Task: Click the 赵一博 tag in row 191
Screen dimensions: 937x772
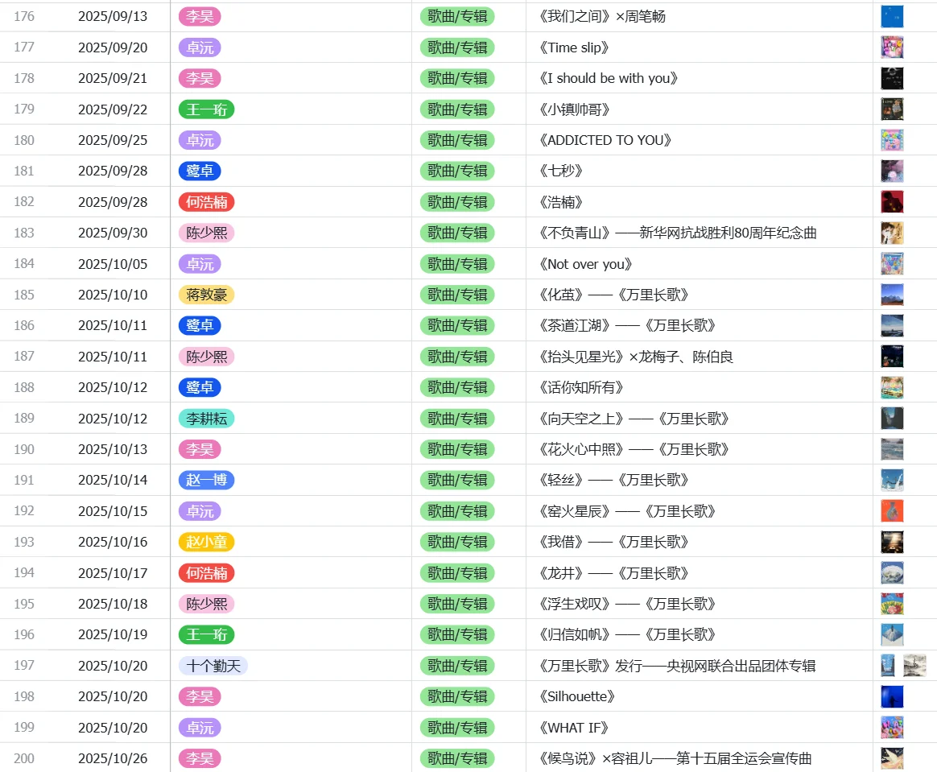Action: (x=206, y=481)
